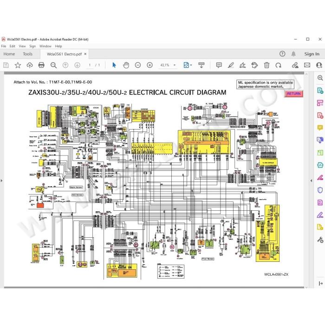Click the Zoom in plus icon

click(x=149, y=65)
